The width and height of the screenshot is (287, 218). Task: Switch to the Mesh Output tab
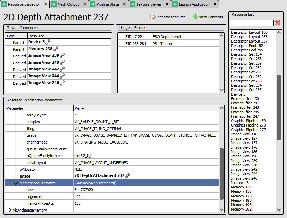tap(69, 4)
